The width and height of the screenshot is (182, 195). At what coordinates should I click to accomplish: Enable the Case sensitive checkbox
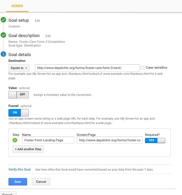click(142, 68)
